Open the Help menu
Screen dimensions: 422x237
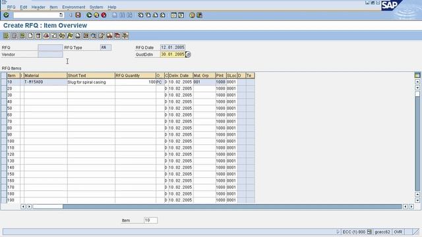112,7
